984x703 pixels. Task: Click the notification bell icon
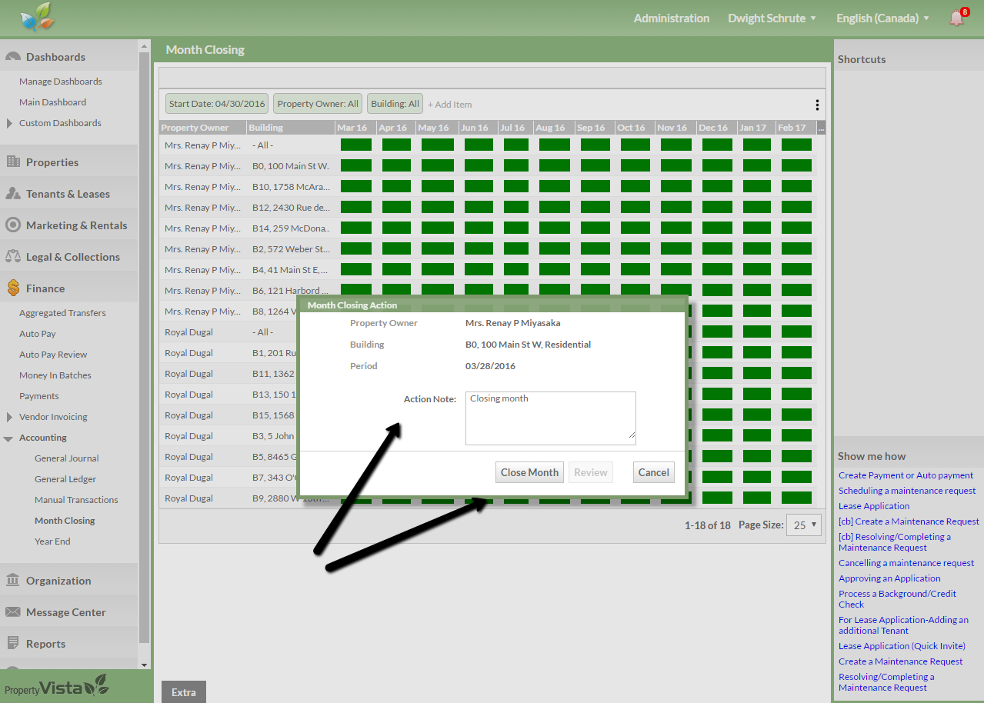[x=956, y=18]
